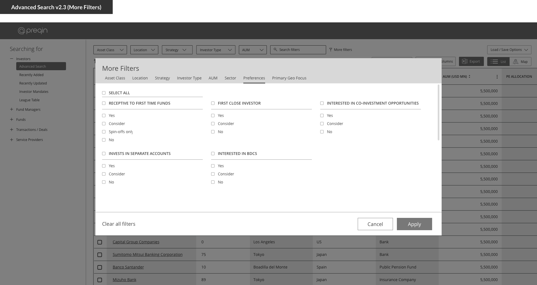Tick No under Interested in BDCs
Image resolution: width=537 pixels, height=285 pixels.
pos(213,182)
